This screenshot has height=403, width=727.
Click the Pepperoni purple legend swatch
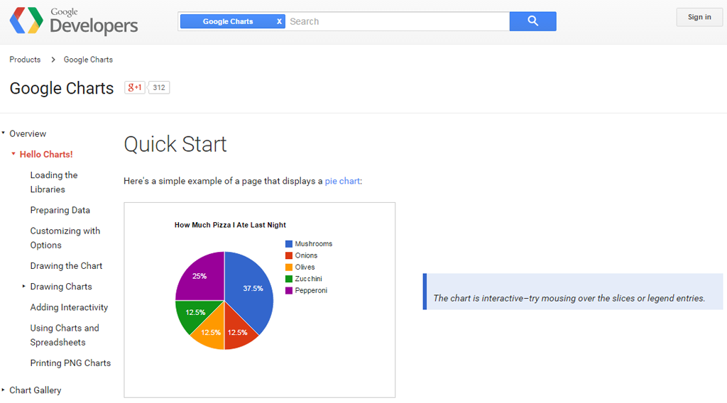pyautogui.click(x=289, y=290)
